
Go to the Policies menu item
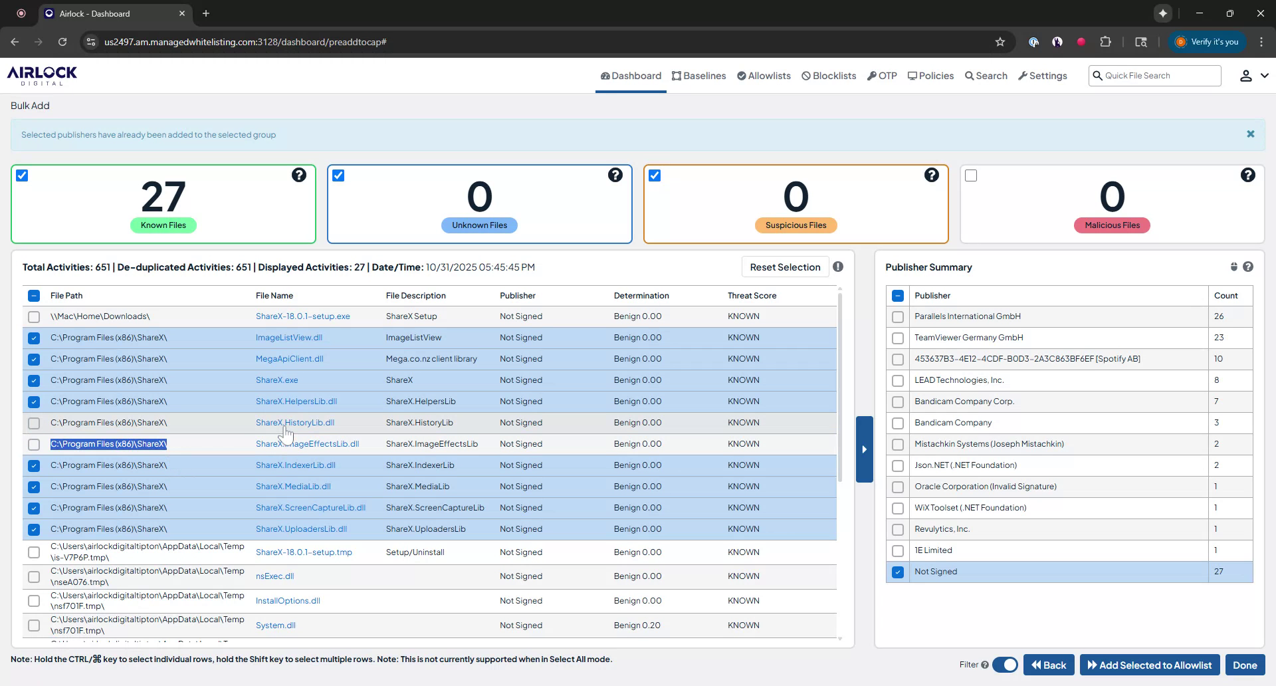tap(930, 76)
